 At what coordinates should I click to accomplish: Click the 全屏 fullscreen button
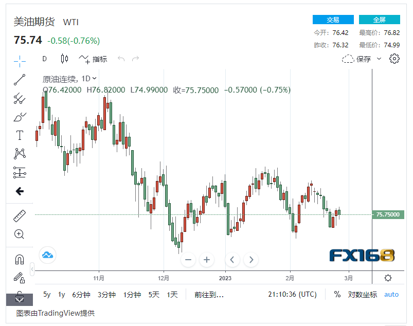(379, 19)
